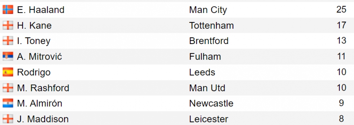Click the Norway flag beside E. Haaland
The image size is (354, 125).
(8, 10)
